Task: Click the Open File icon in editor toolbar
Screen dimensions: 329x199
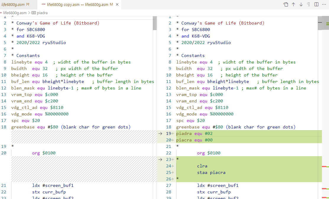Action: pyautogui.click(x=286, y=4)
